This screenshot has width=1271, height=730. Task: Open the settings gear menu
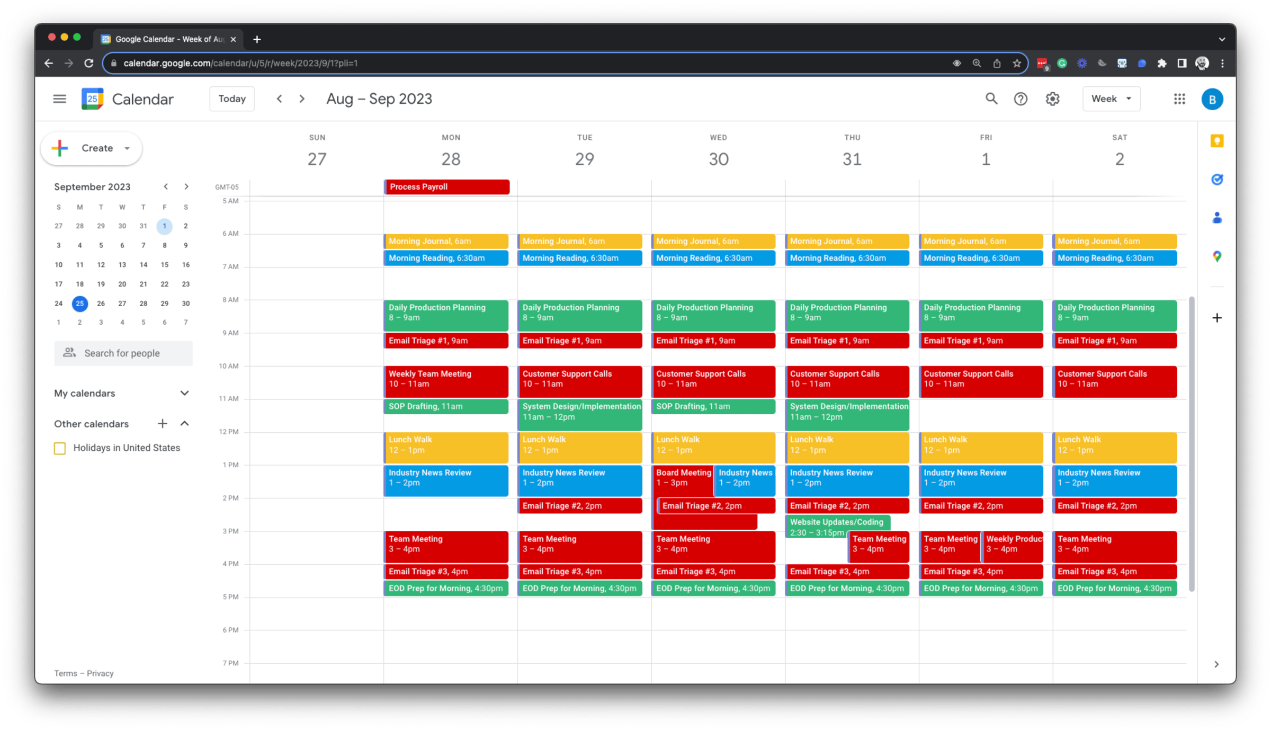click(x=1052, y=99)
